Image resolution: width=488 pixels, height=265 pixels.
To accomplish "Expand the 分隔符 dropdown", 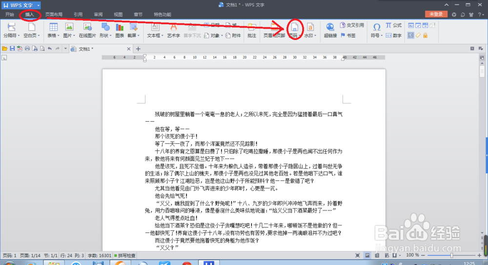I will click(19, 36).
